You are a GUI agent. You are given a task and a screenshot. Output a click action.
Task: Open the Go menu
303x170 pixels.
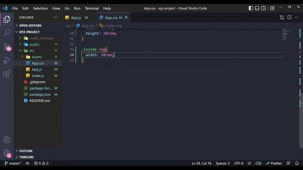point(67,8)
